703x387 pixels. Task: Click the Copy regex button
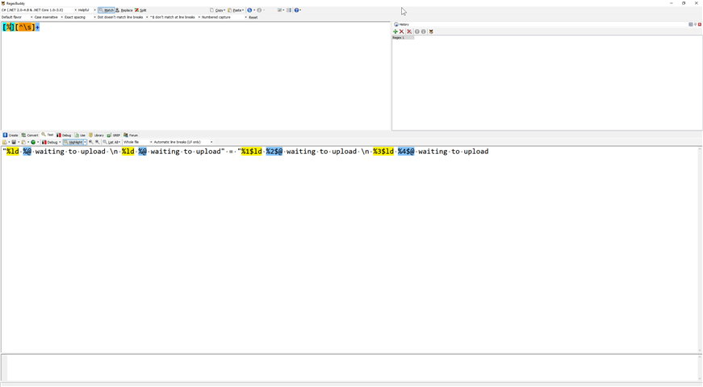click(217, 10)
